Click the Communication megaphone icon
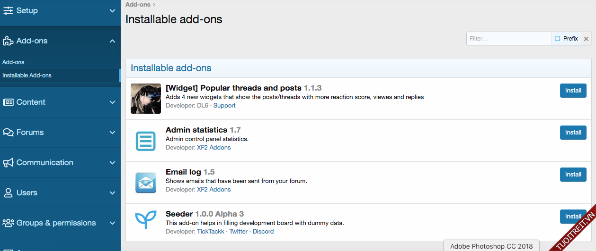 click(8, 162)
